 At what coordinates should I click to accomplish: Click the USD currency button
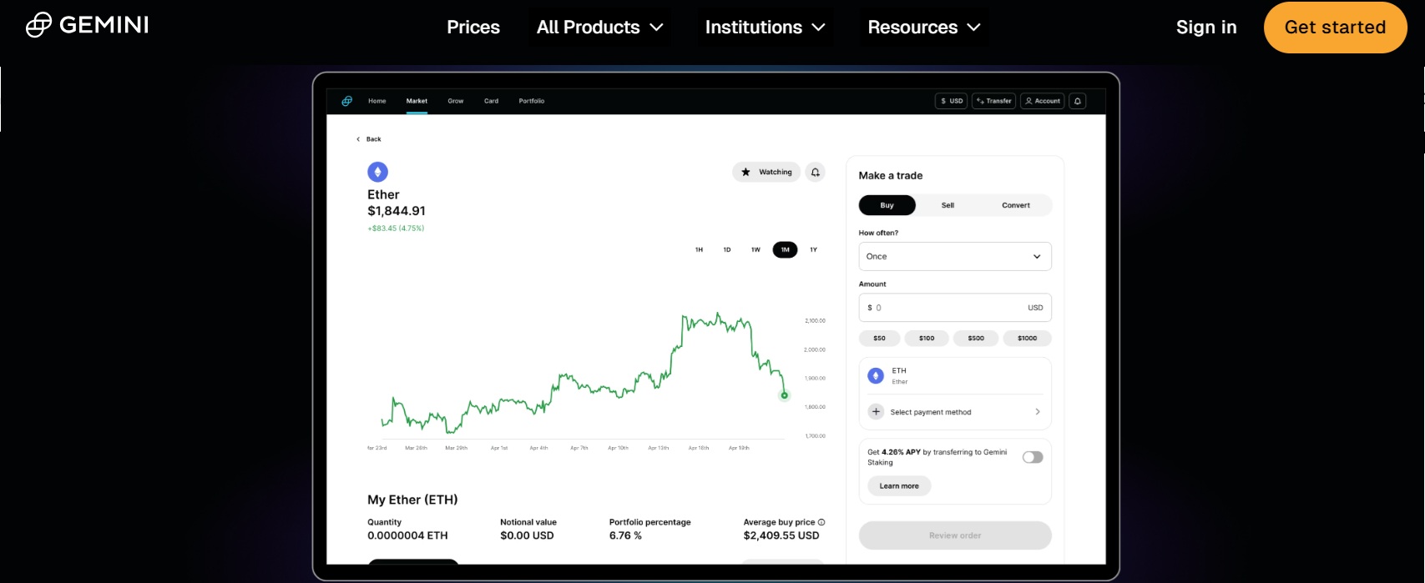[952, 101]
